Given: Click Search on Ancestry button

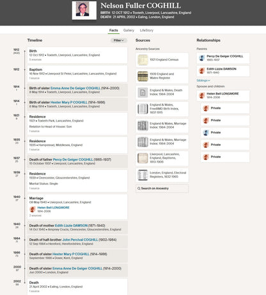Looking at the screenshot, I should coord(162,188).
